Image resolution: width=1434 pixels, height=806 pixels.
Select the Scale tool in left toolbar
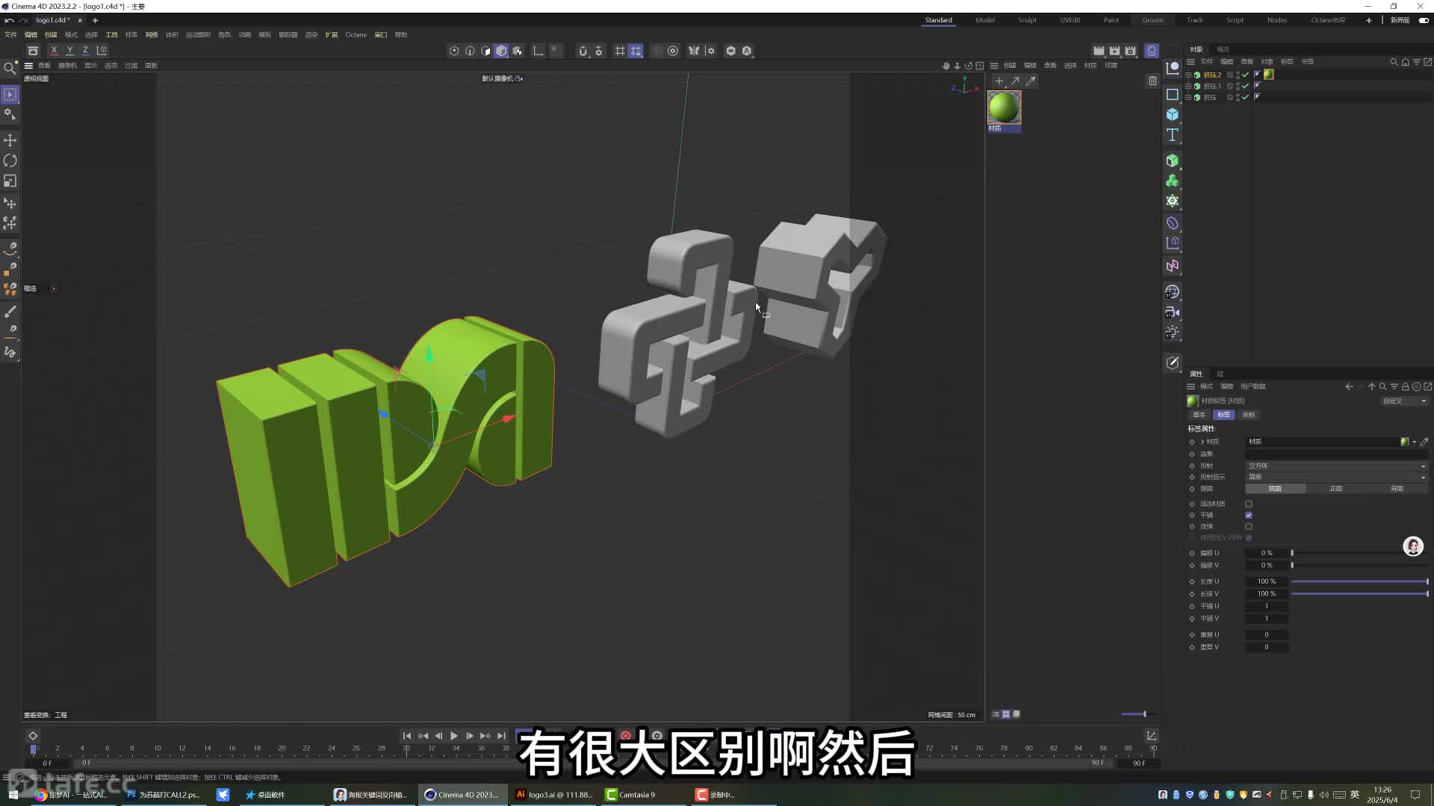click(10, 181)
